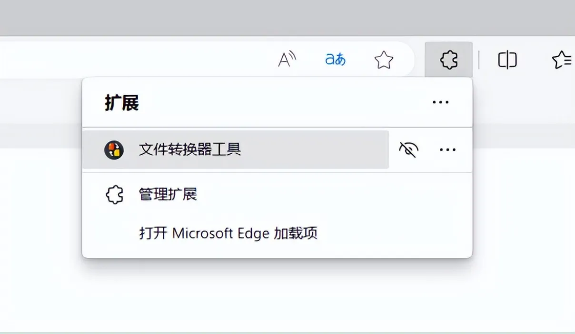
Task: Close the panel via Extensions puzzle button
Action: 449,60
